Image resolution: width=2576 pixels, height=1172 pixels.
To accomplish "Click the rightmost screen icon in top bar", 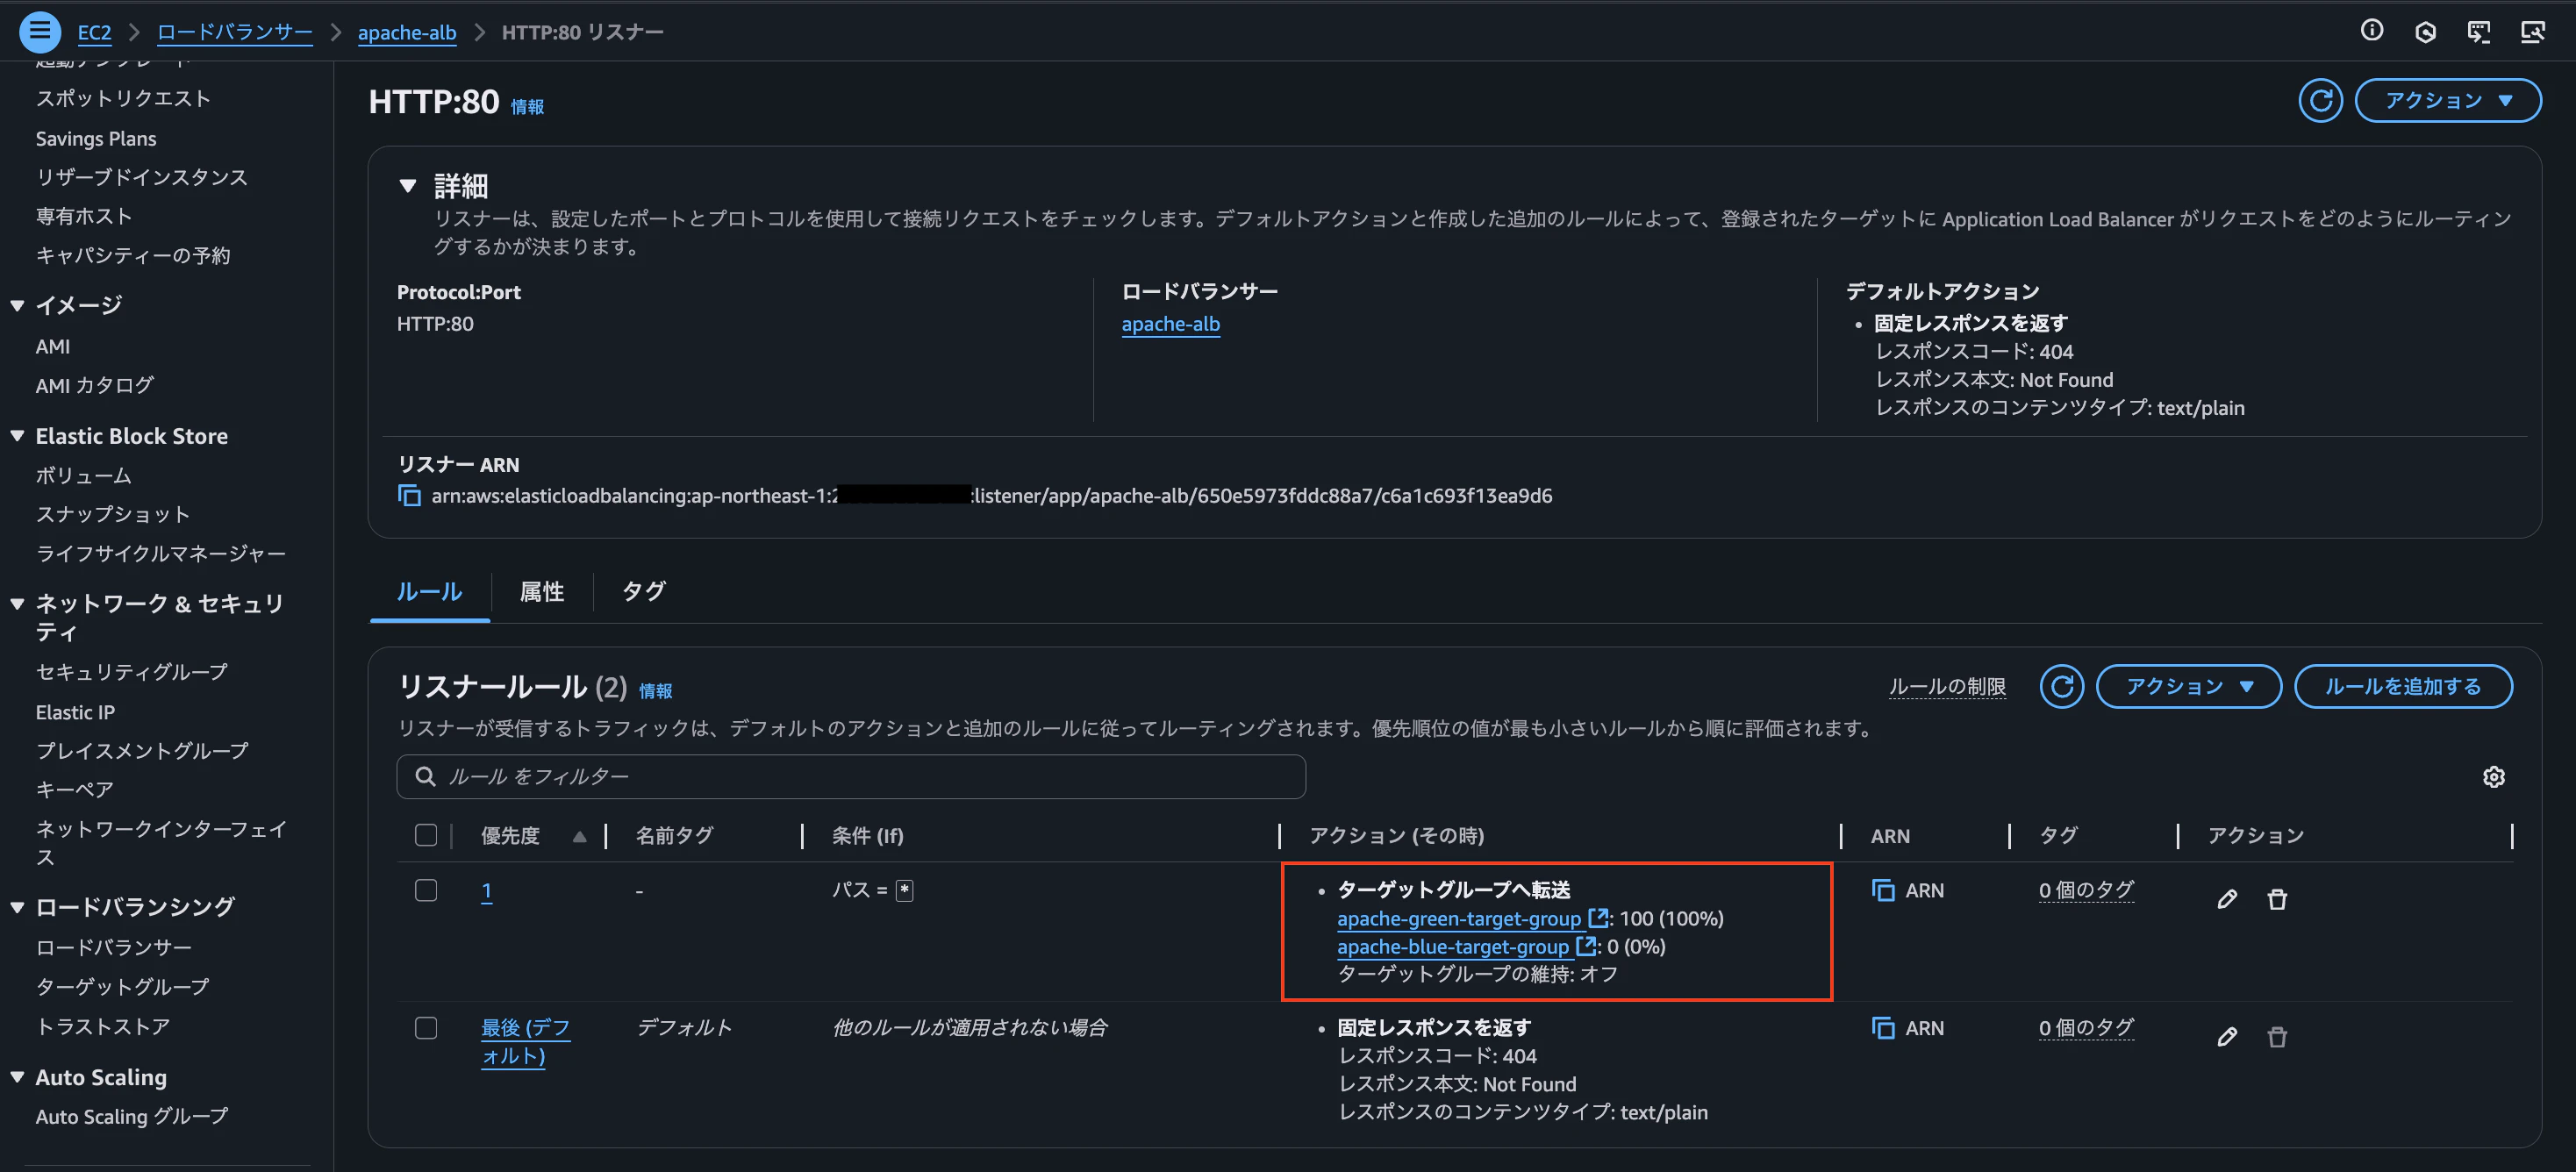I will pos(2532,32).
